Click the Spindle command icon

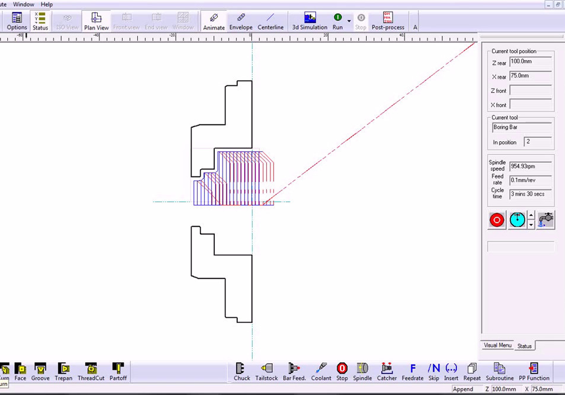pos(362,371)
